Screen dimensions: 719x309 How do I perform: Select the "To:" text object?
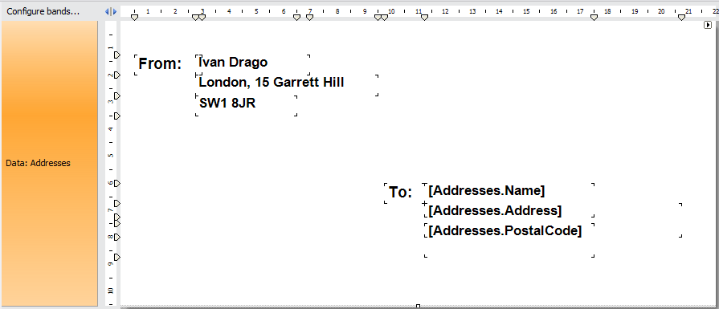401,193
